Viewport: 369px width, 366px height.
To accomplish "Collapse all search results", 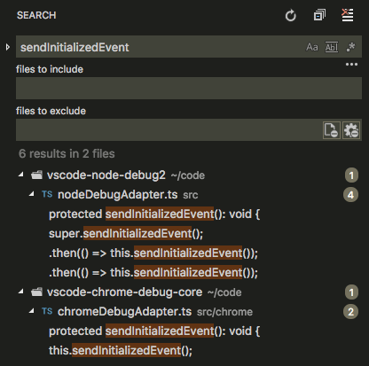I will coord(319,15).
